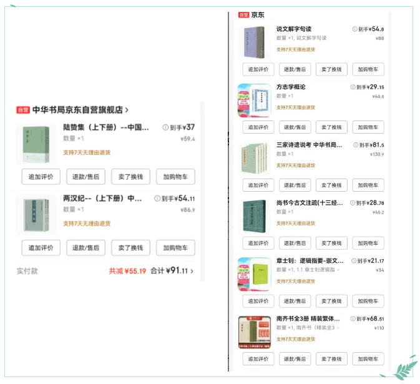Expand the 合计 ¥91.11 payment details arrow

coord(192,271)
